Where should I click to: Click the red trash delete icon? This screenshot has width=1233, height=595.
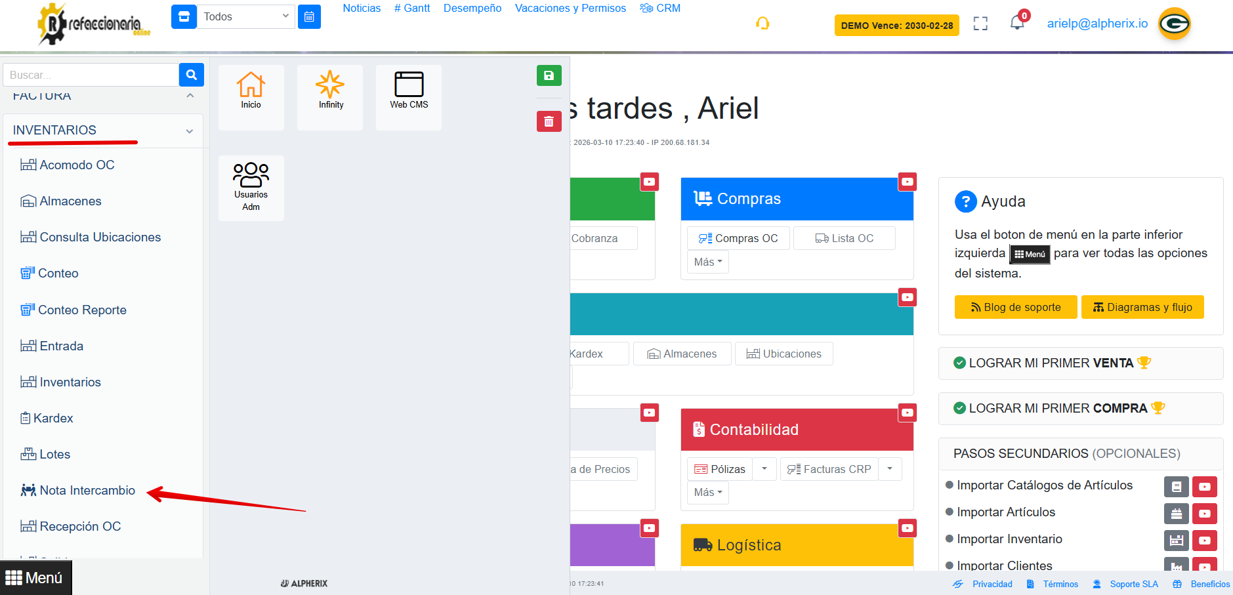(549, 121)
